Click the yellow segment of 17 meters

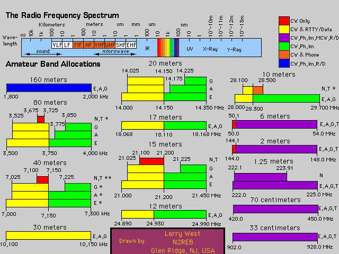[142, 125]
